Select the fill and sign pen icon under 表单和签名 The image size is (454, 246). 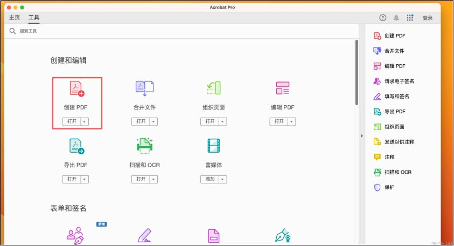[x=144, y=236]
